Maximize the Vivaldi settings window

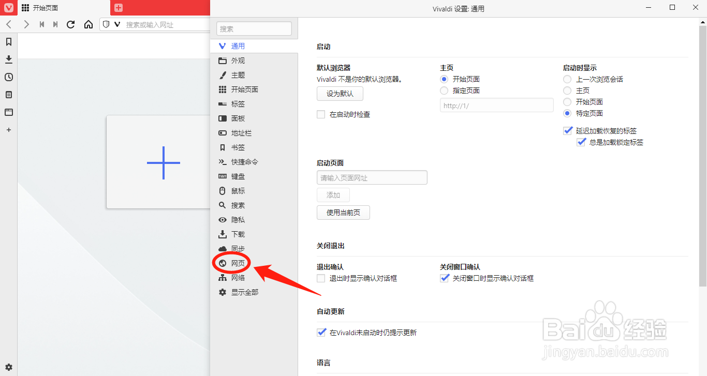click(x=672, y=7)
